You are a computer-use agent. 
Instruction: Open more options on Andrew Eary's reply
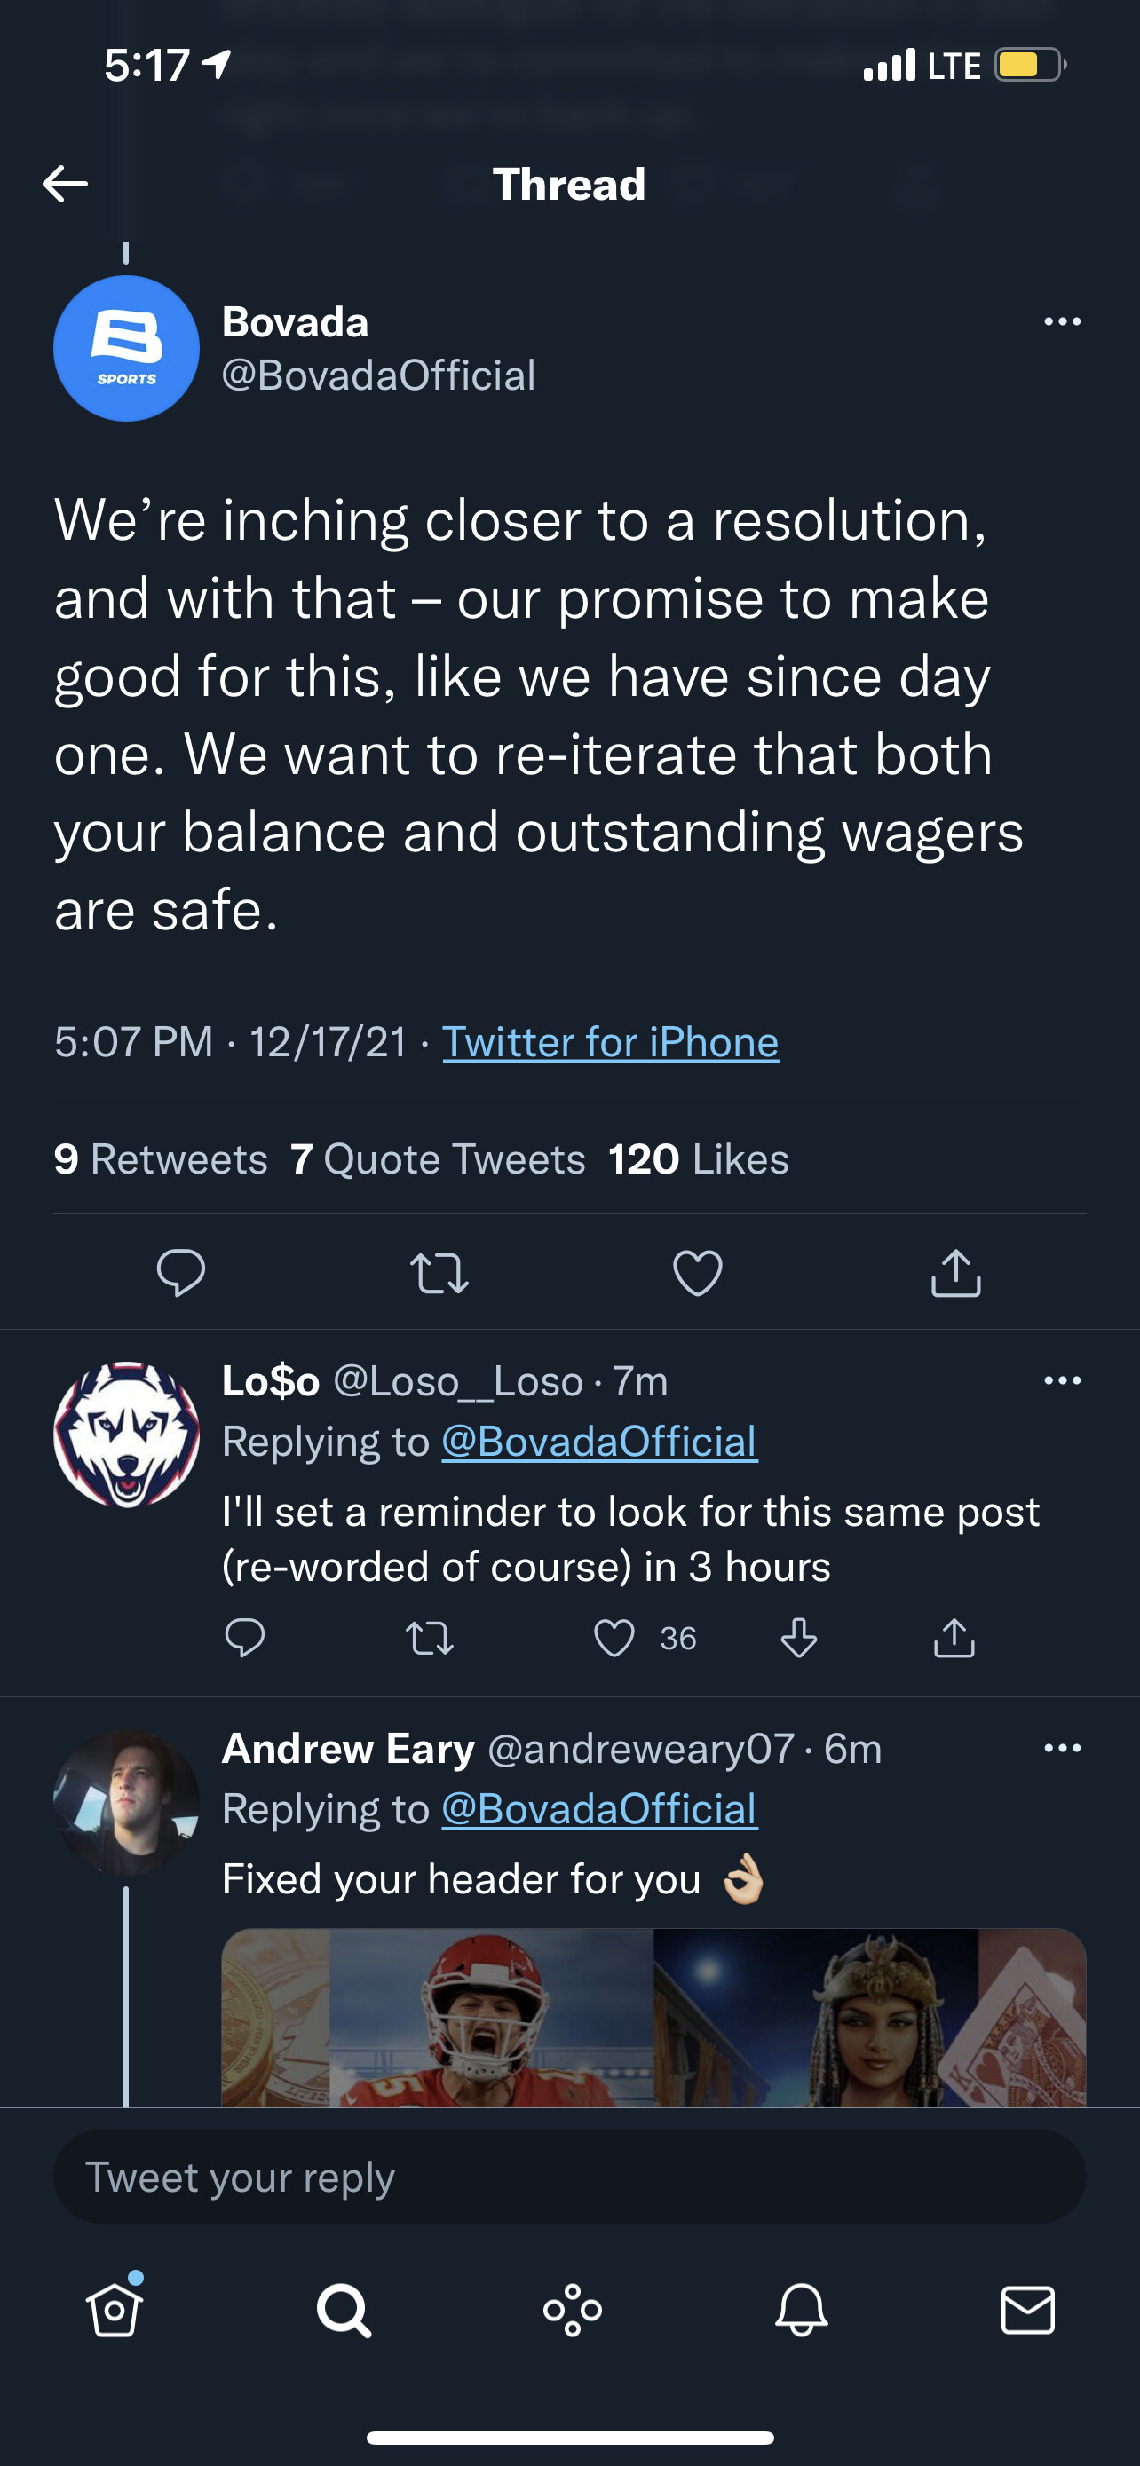pos(1062,1748)
